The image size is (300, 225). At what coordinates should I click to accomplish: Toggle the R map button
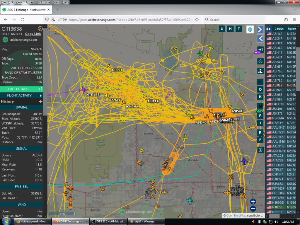click(260, 133)
